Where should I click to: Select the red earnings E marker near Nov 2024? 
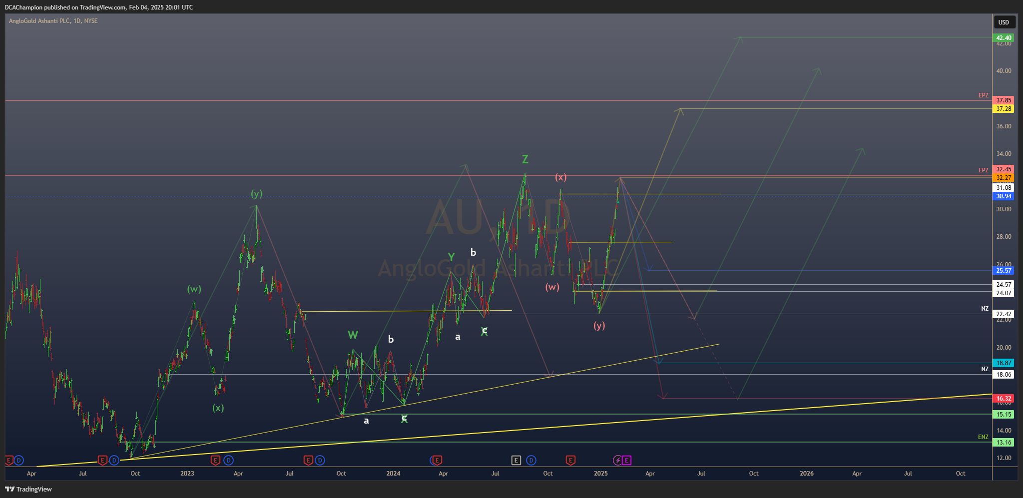[570, 460]
